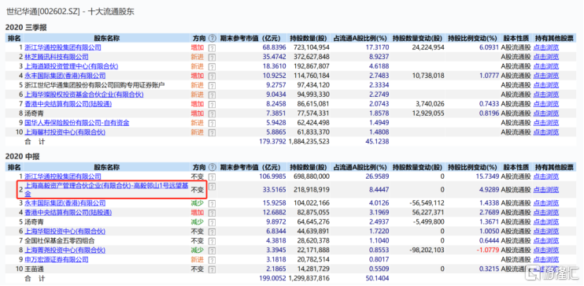Open the 上海馨村投资中心(有限合伙) link

click(65, 132)
